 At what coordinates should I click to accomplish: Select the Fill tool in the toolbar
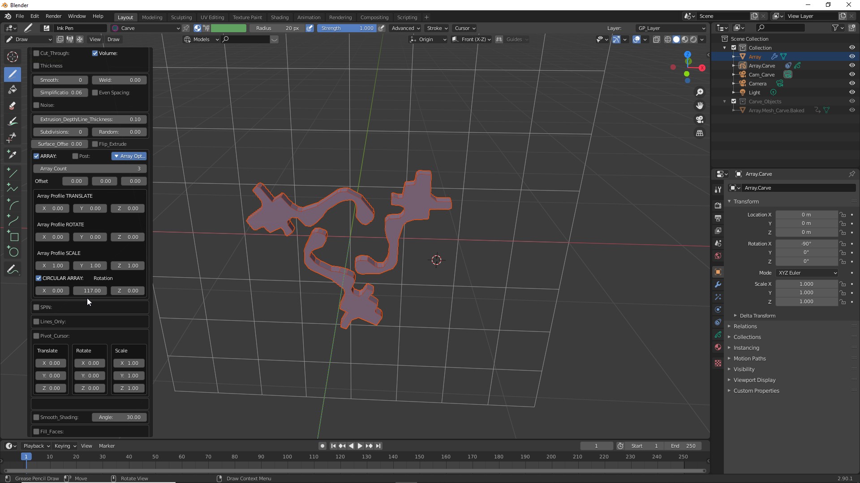13,90
